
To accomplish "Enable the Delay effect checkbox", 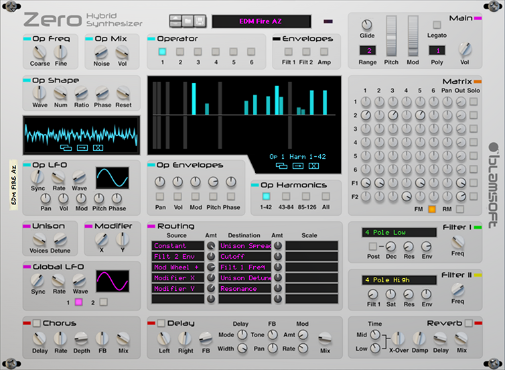I will 161,323.
